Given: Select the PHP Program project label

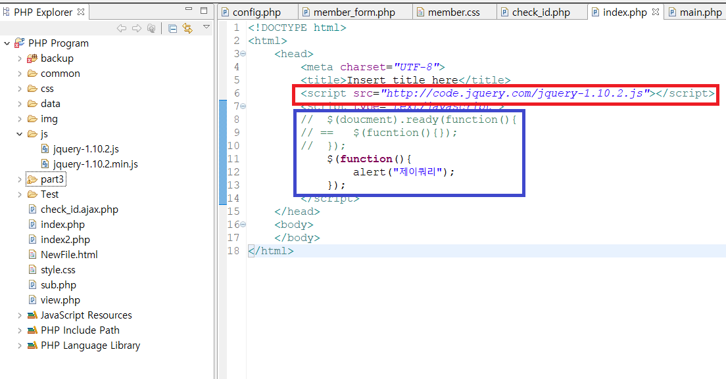Looking at the screenshot, I should [x=59, y=43].
